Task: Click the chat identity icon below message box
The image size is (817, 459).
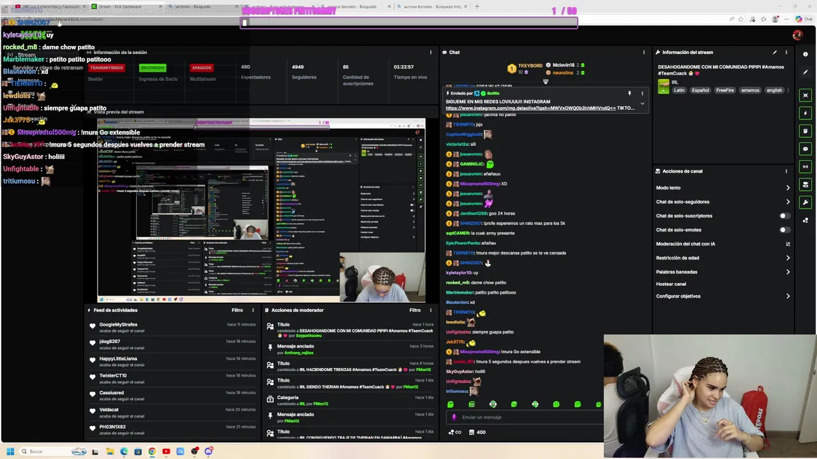Action: (454, 432)
